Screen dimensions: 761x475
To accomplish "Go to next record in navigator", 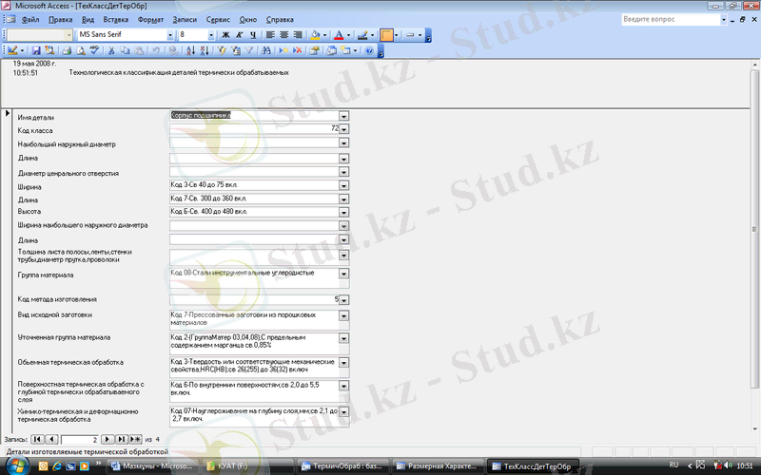I will coord(107,439).
